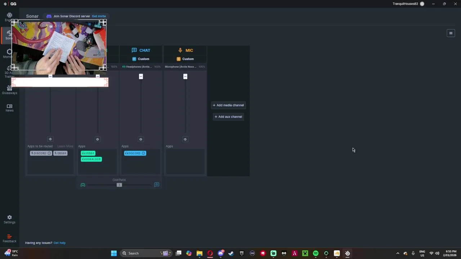461x259 pixels.
Task: Open the Giveaways section in sidebar
Action: (x=9, y=90)
